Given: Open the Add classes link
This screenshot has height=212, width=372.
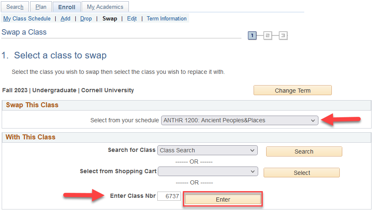Looking at the screenshot, I should pos(65,19).
